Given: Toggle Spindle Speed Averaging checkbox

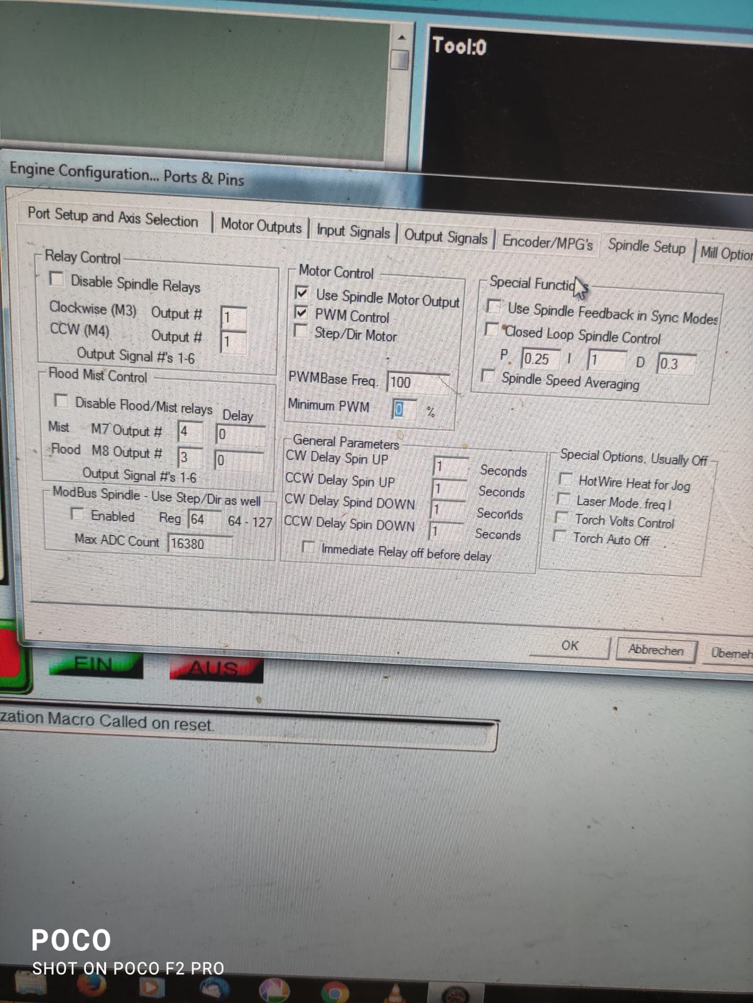Looking at the screenshot, I should (x=487, y=375).
